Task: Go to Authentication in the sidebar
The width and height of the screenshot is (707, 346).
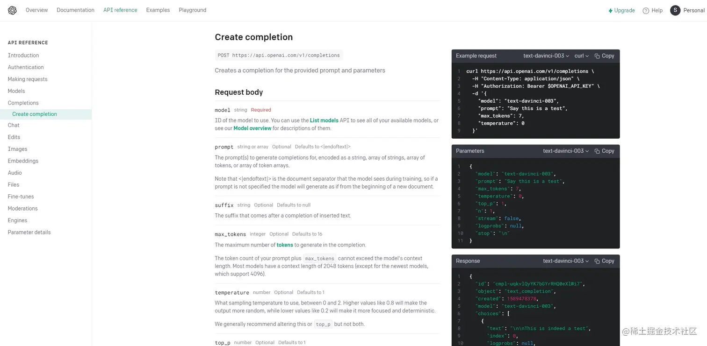Action: click(26, 67)
